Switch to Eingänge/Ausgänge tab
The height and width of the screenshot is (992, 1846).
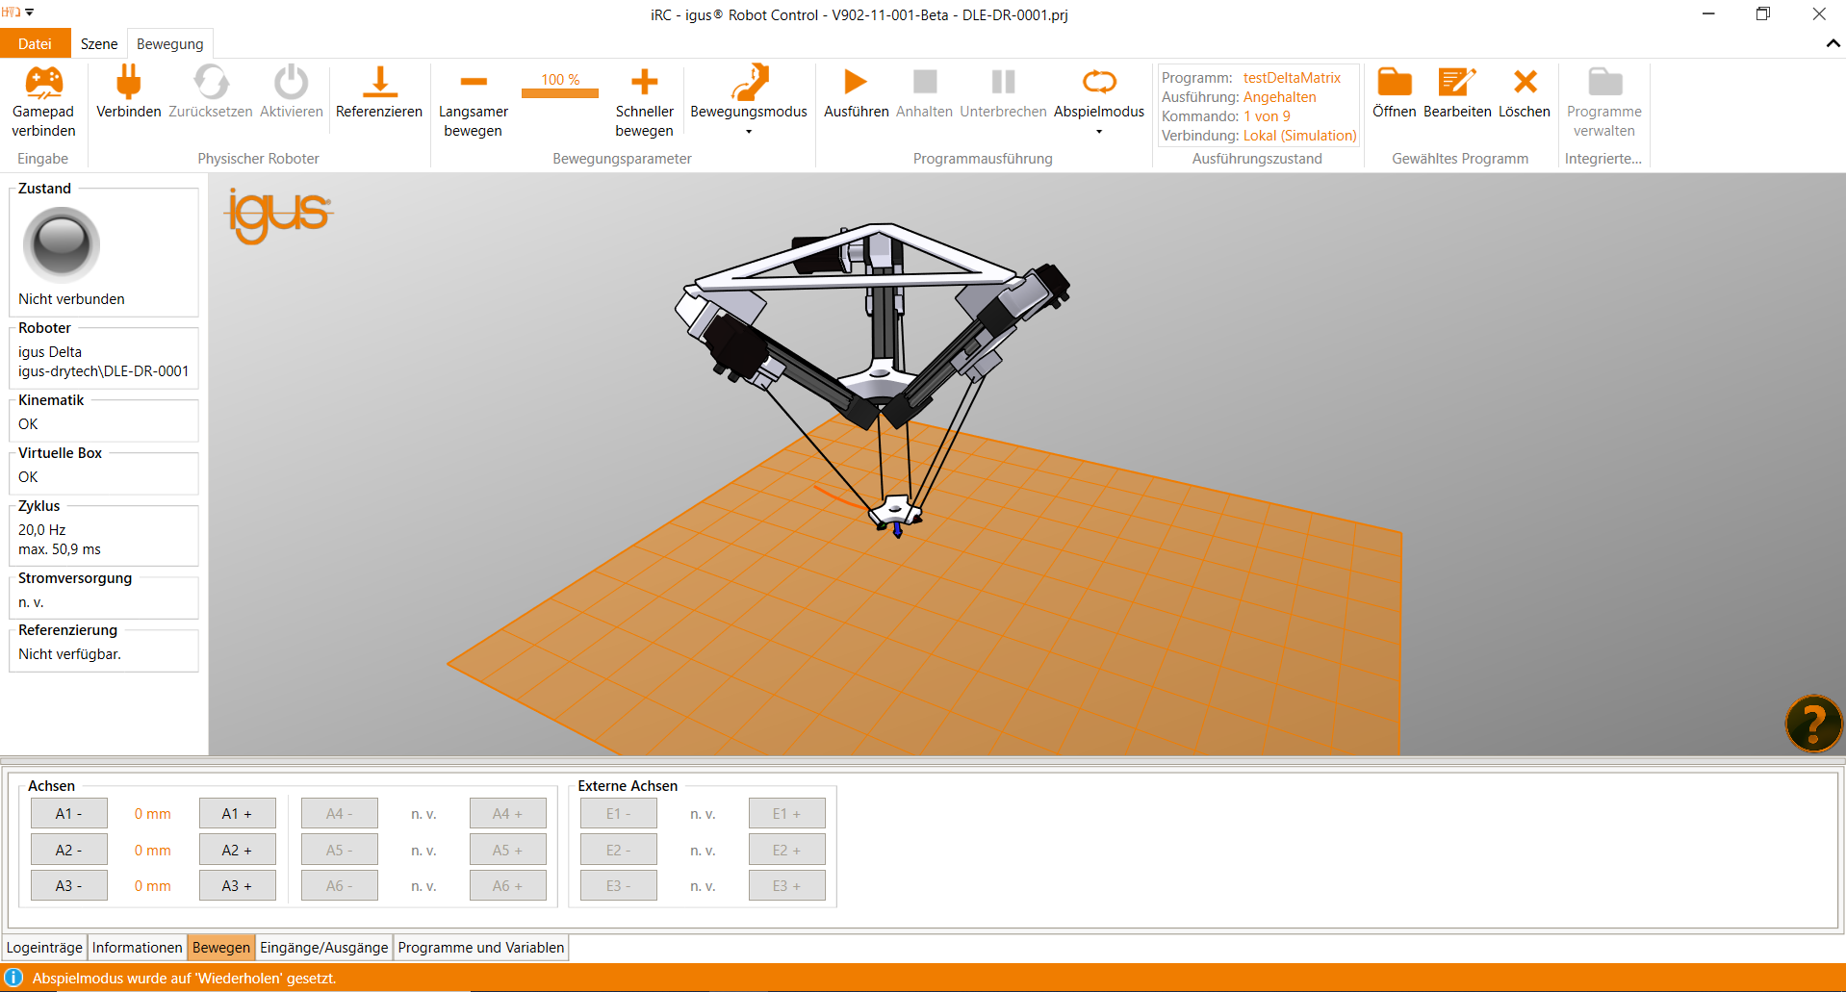(323, 948)
